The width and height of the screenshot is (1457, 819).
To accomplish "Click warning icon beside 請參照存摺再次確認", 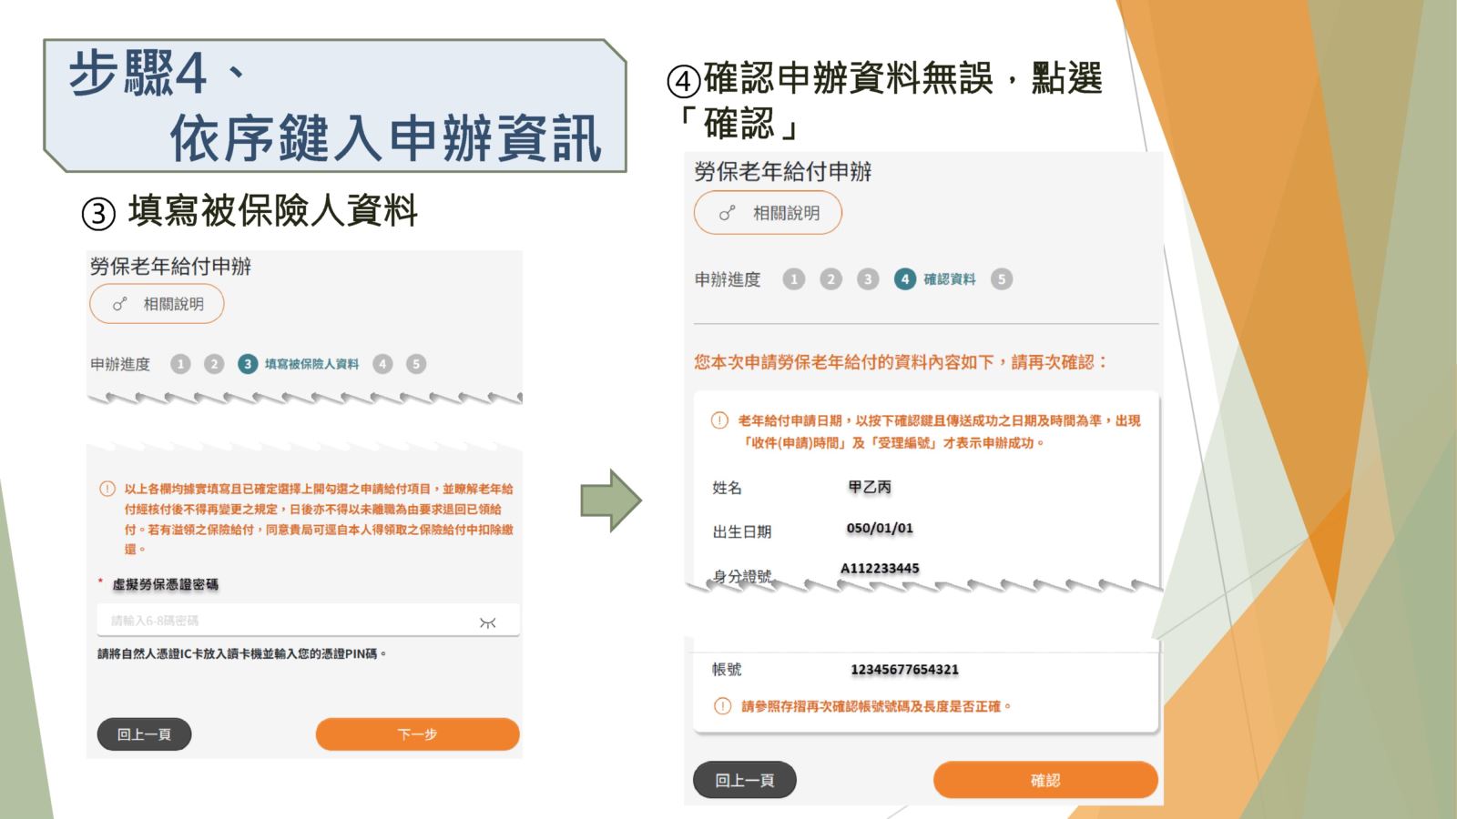I will pyautogui.click(x=722, y=706).
